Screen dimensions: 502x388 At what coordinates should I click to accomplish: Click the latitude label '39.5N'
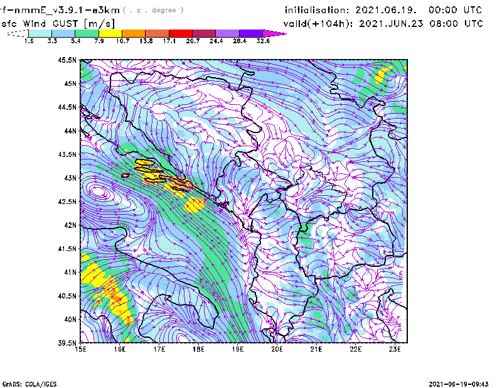pos(67,343)
